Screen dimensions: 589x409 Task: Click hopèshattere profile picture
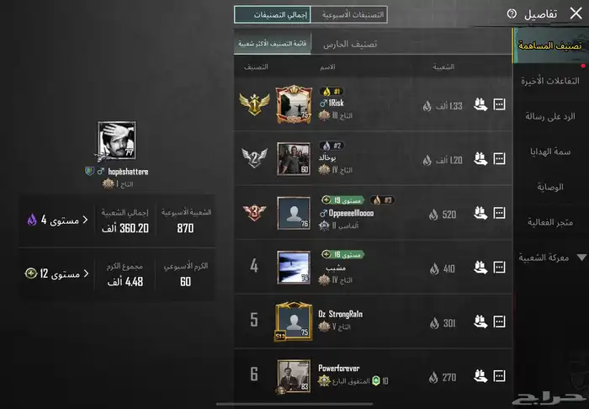[117, 141]
